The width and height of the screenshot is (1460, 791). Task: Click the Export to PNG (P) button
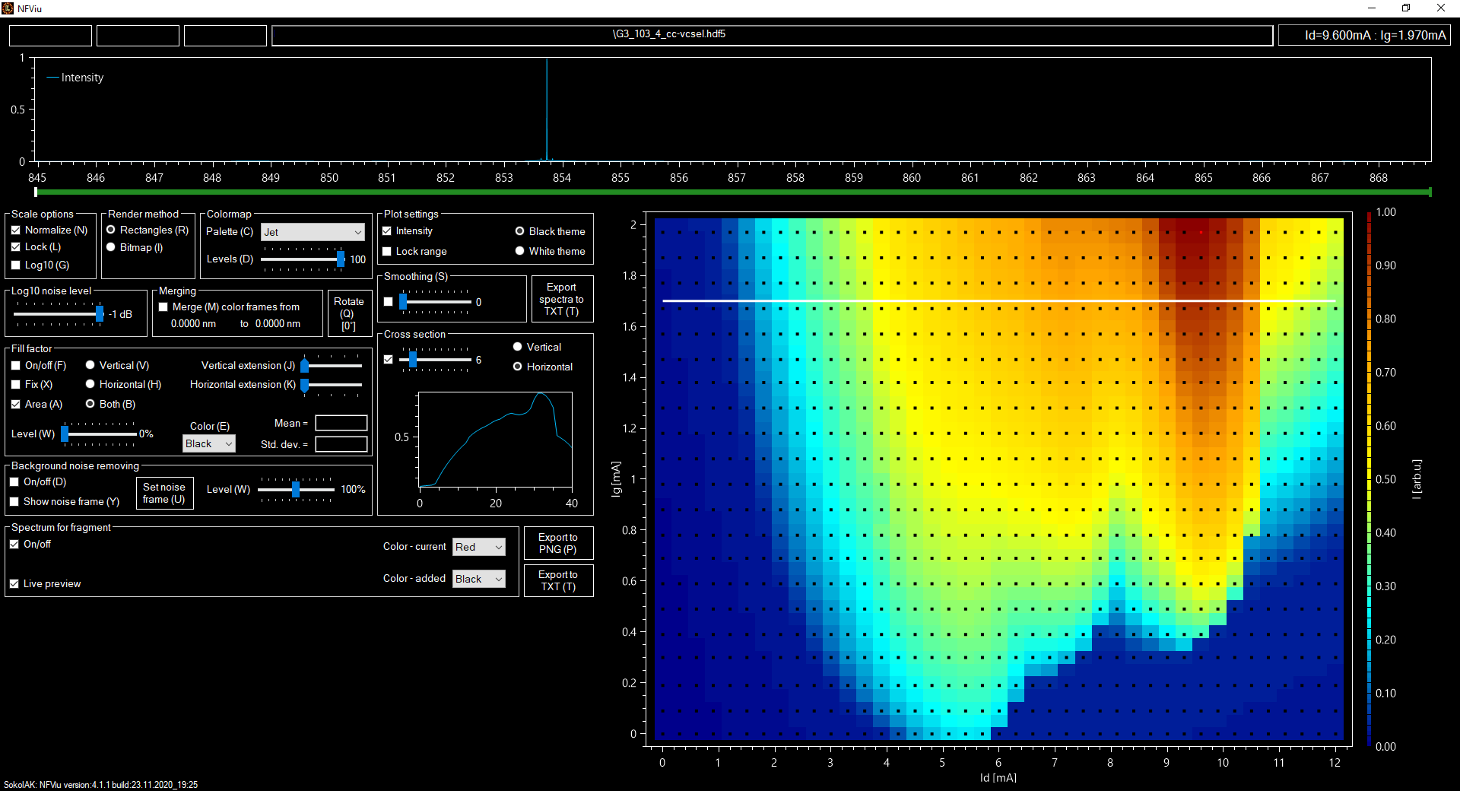pos(558,544)
